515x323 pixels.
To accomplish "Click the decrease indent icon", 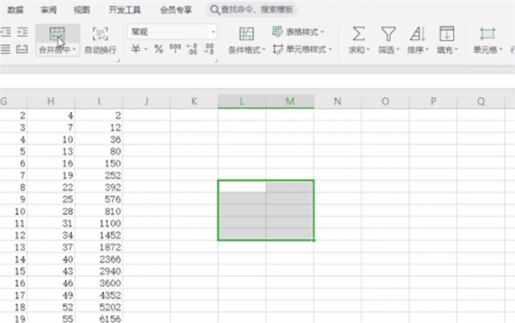I will click(x=6, y=32).
